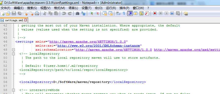Viewport: 220px width, 94px height.
Task: Toggle synchronized vertical scrolling
Action: coord(105,14)
